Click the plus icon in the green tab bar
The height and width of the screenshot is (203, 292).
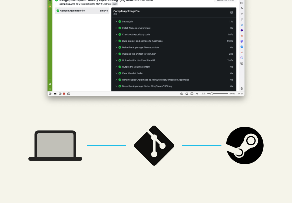pyautogui.click(x=50, y=79)
